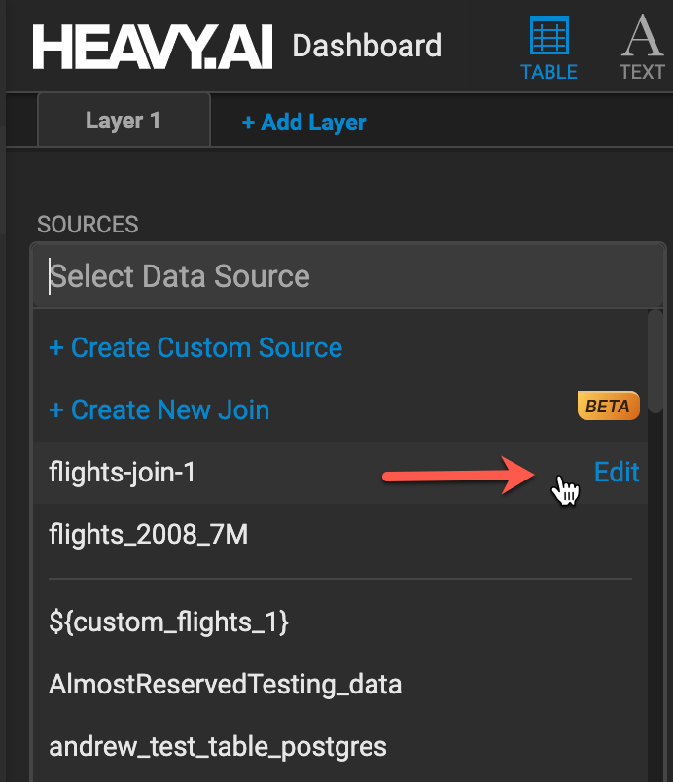Select the AlmostReservedTesting_data source
673x782 pixels.
pos(225,684)
